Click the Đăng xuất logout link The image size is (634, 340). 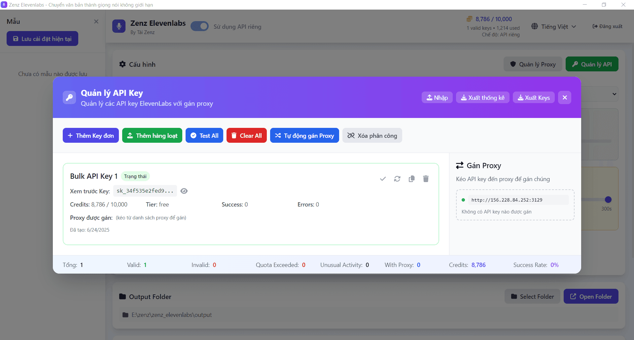607,26
